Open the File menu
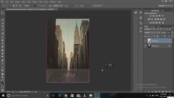 7,2
